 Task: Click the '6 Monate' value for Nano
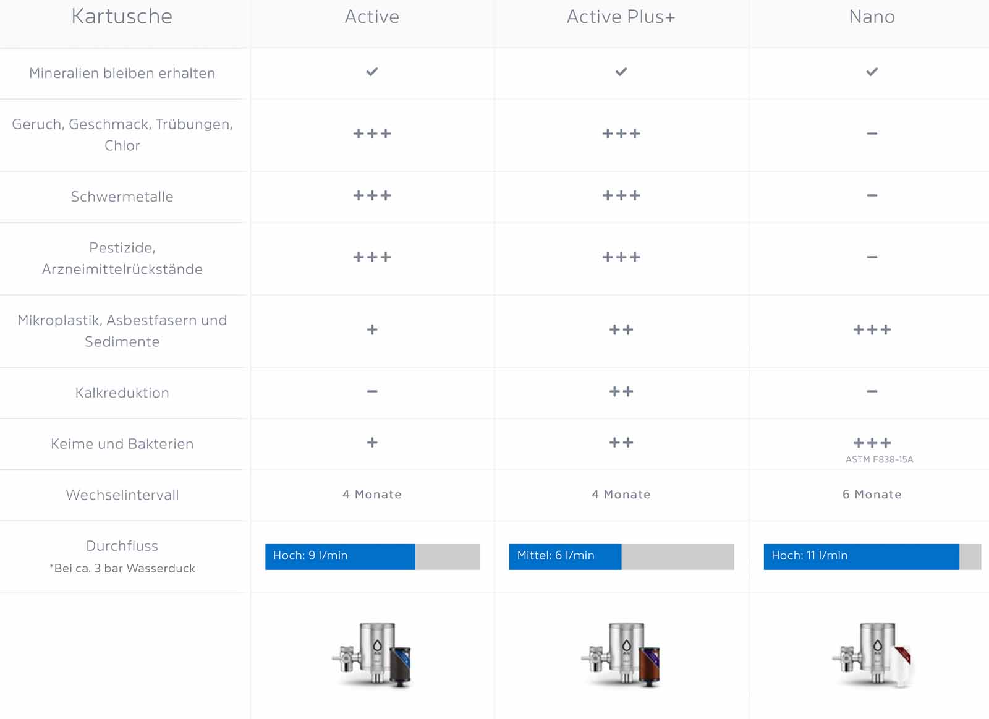click(872, 495)
